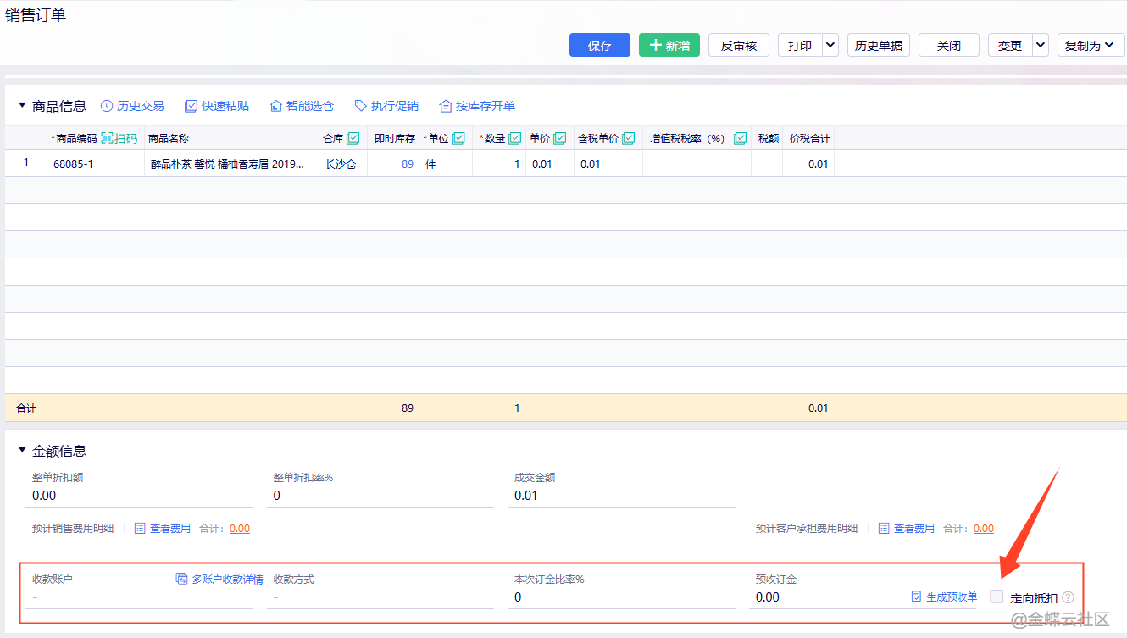
Task: Open 多账户收款详情 link
Action: coord(219,580)
